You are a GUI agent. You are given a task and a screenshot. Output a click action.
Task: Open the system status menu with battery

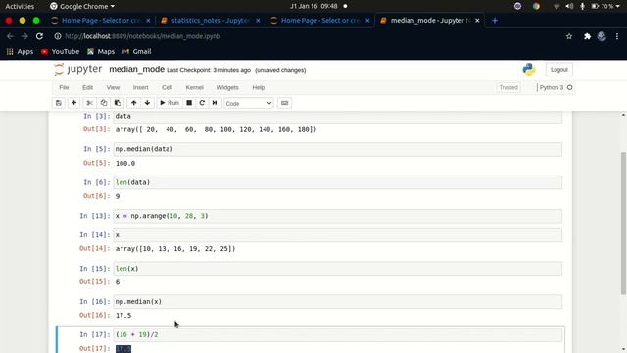point(605,6)
